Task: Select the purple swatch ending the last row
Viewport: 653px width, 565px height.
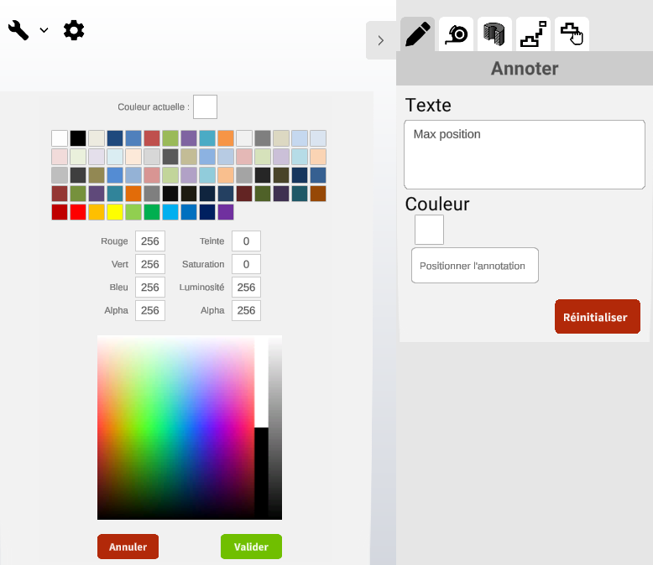Action: click(226, 212)
